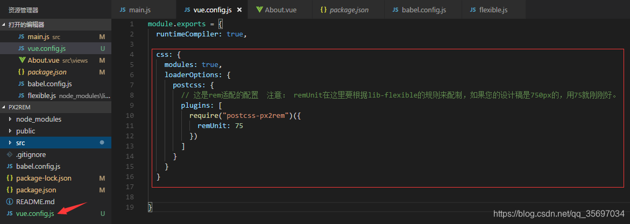Expand the public folder arrow
The height and width of the screenshot is (224, 630).
coord(10,131)
